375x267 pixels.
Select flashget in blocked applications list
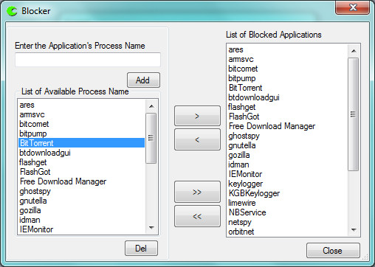coord(287,107)
